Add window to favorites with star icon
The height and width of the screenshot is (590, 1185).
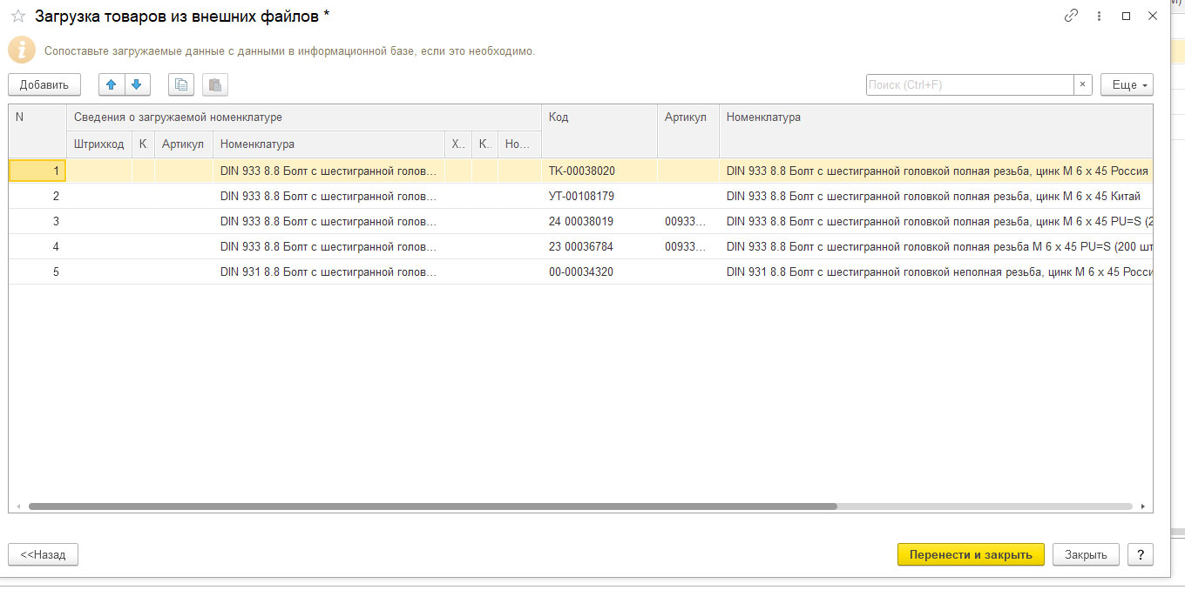click(x=18, y=16)
